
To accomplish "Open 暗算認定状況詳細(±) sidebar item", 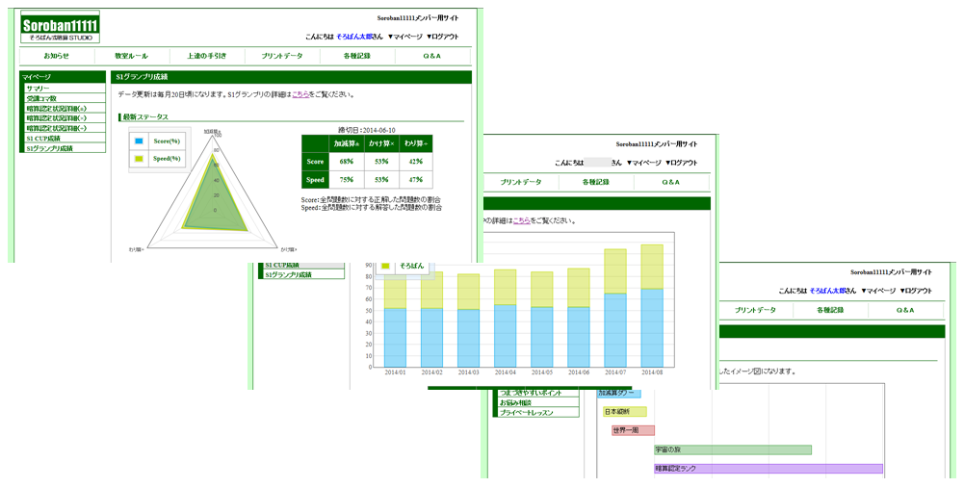I will tap(57, 109).
